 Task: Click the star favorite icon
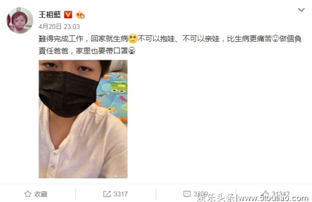27,194
